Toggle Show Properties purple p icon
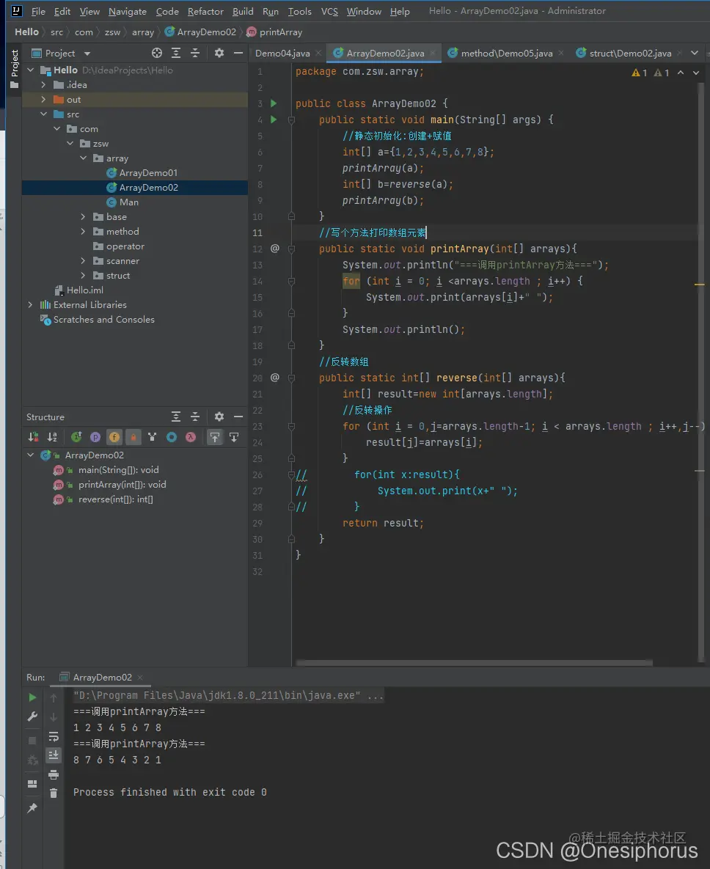Image resolution: width=710 pixels, height=869 pixels. tap(95, 437)
